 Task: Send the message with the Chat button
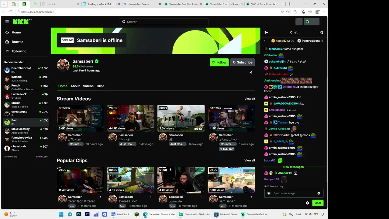coord(318,203)
